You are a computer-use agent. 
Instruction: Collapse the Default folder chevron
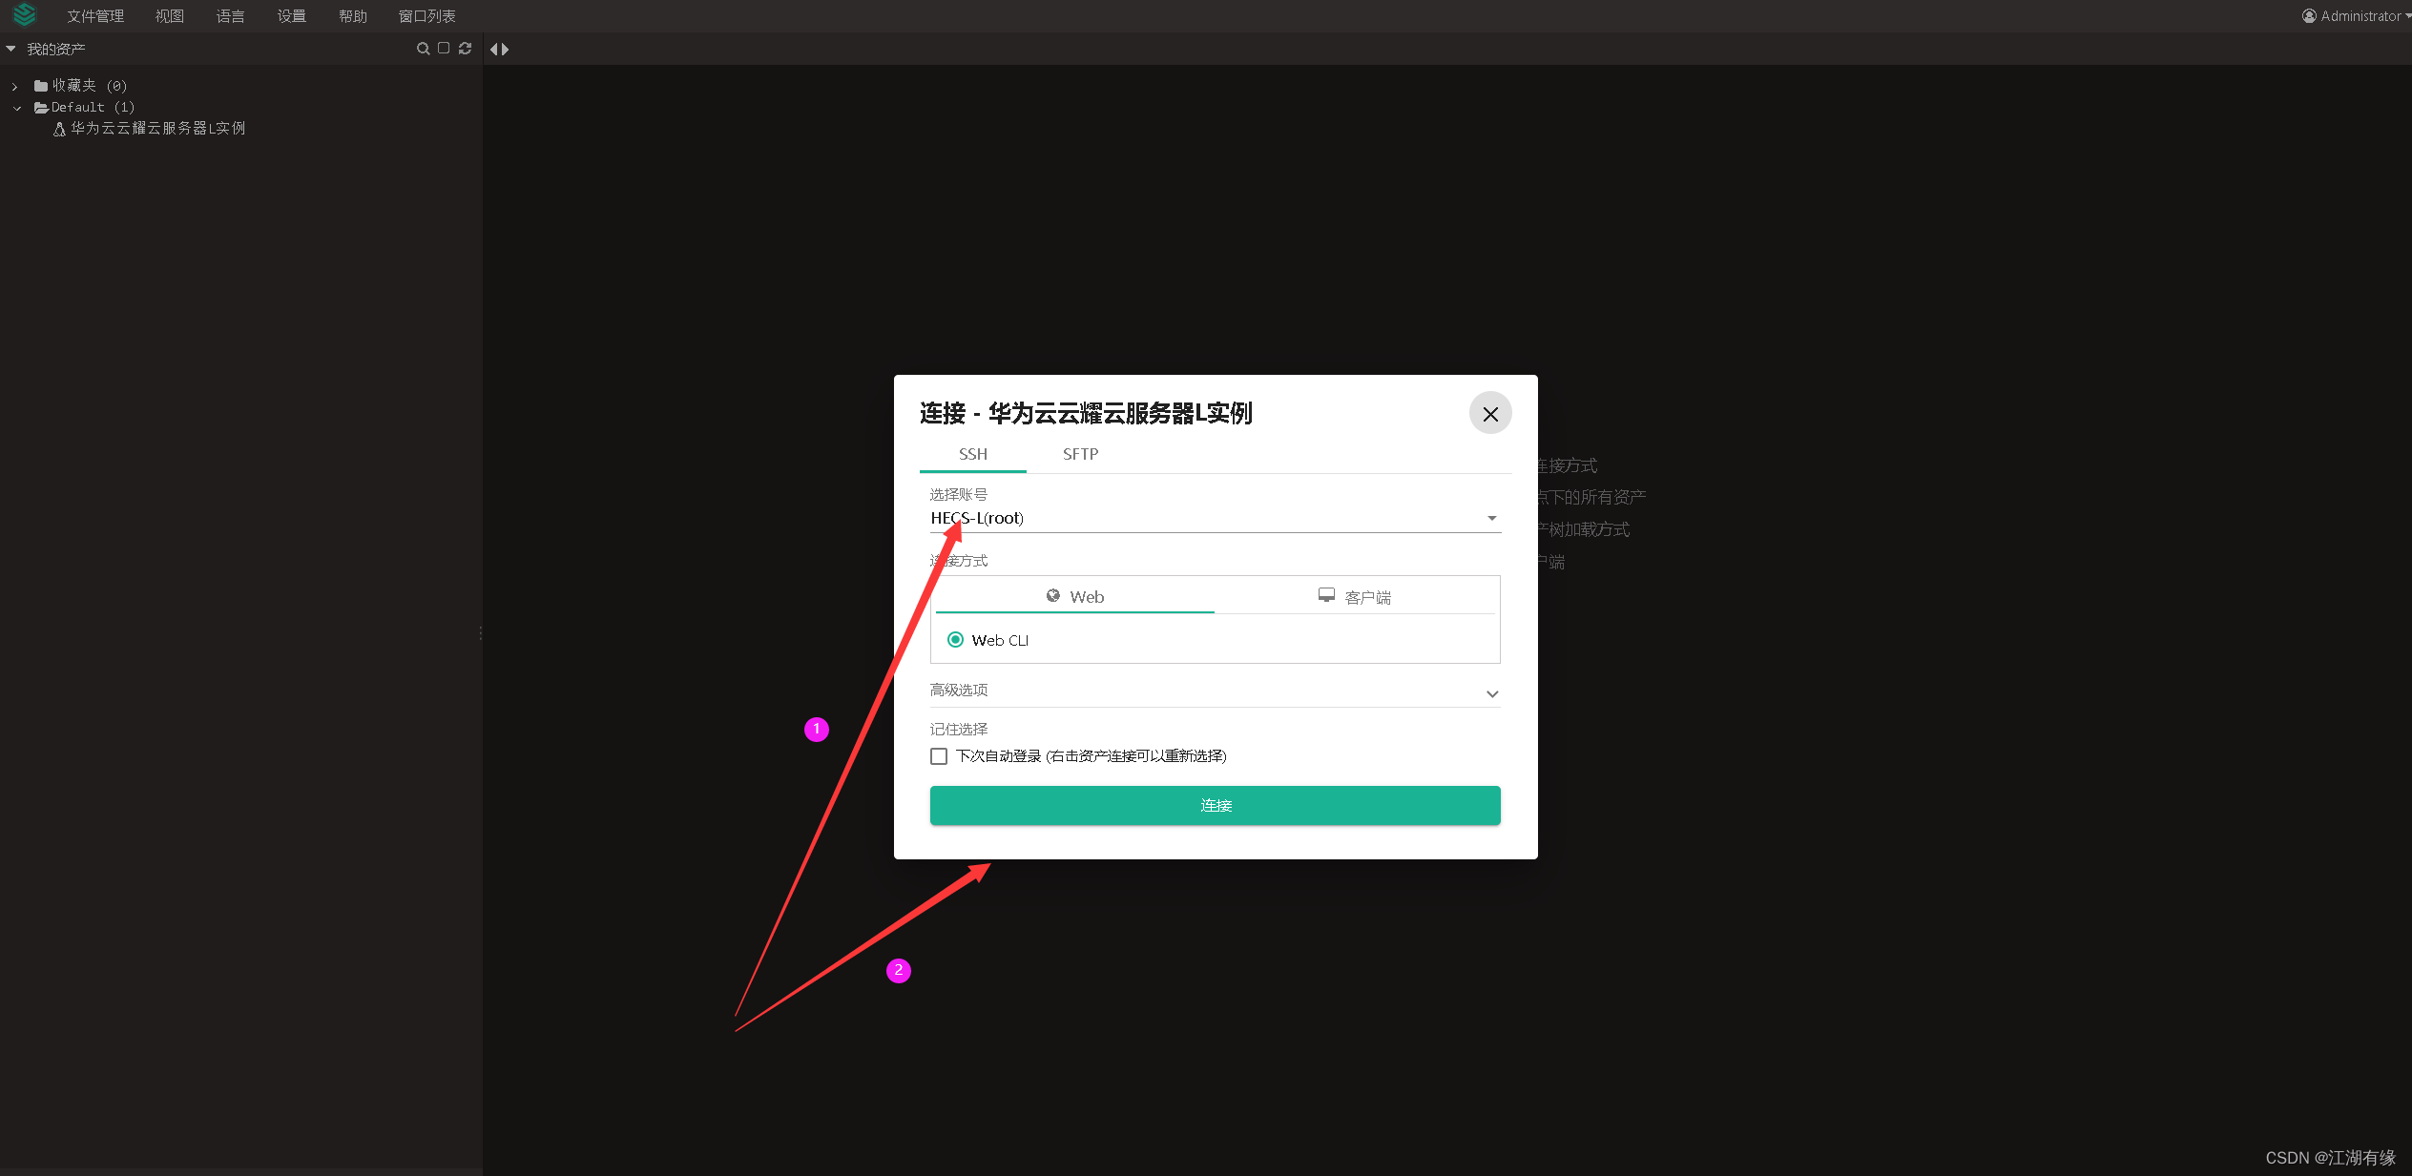tap(17, 109)
